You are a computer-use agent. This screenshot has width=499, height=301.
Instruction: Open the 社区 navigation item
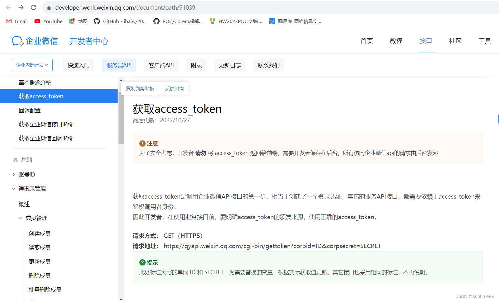(x=455, y=41)
